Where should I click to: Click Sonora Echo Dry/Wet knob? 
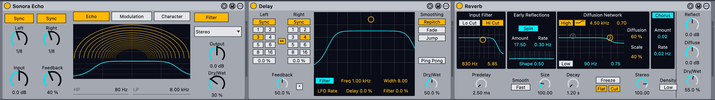point(217,83)
